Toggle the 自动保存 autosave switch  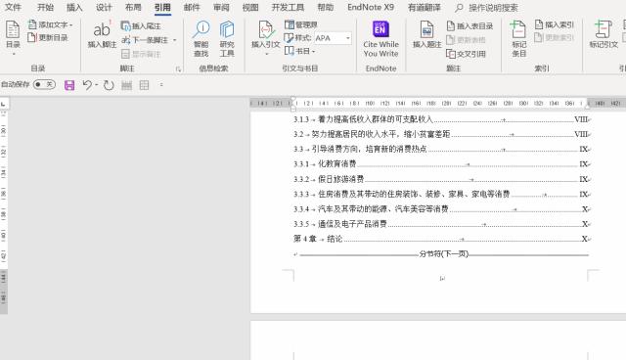(x=44, y=84)
